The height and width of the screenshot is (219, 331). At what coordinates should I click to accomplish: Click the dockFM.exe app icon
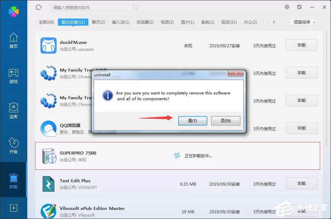49,46
